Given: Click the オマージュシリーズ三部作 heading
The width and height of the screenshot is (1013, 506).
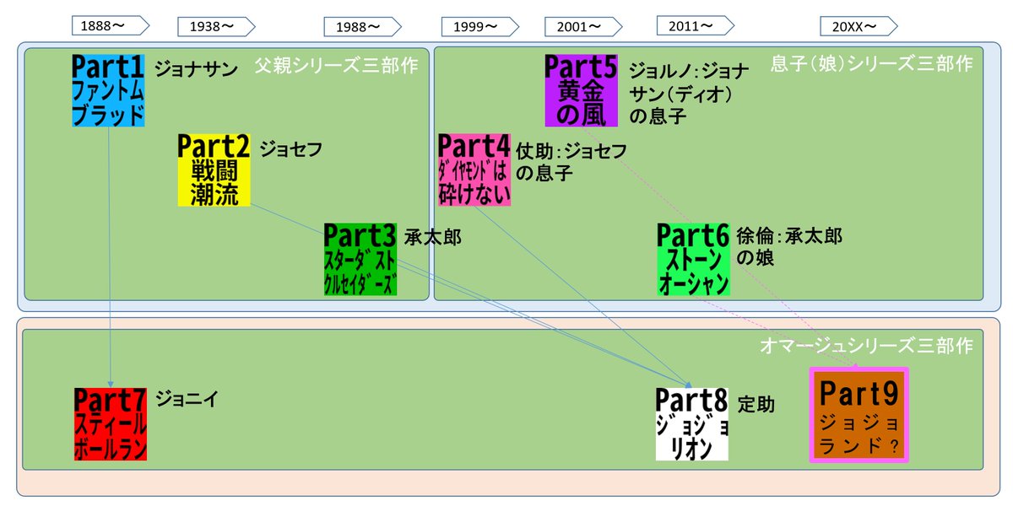Looking at the screenshot, I should pyautogui.click(x=865, y=346).
